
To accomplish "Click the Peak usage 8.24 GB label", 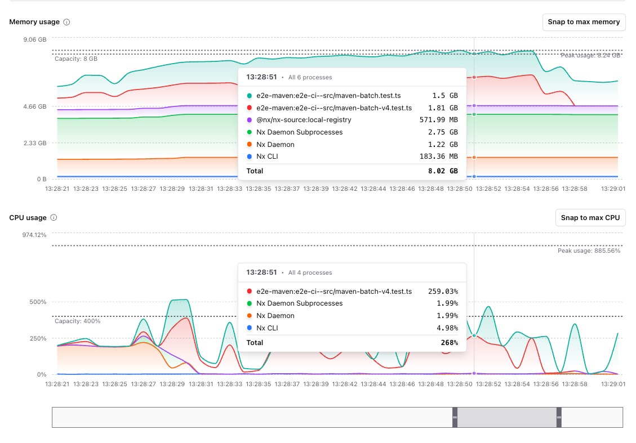I will 590,56.
